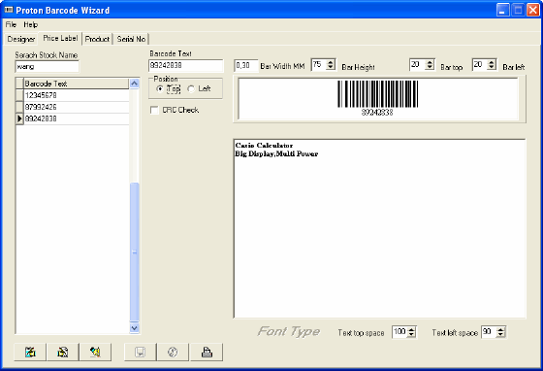Increase the Text left space value
Screen dimensions: 543x371
pos(500,329)
